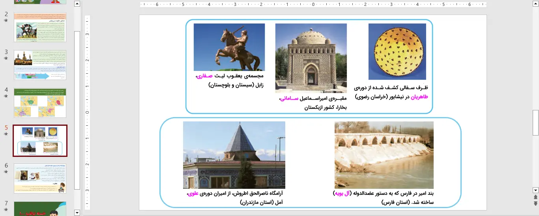
Task: Go to previous slide using double-up arrow
Action: click(x=535, y=197)
